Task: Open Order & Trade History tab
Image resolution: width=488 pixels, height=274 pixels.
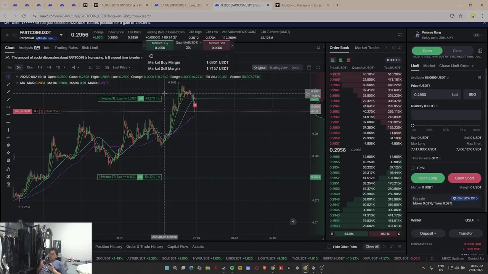Action: click(144, 247)
